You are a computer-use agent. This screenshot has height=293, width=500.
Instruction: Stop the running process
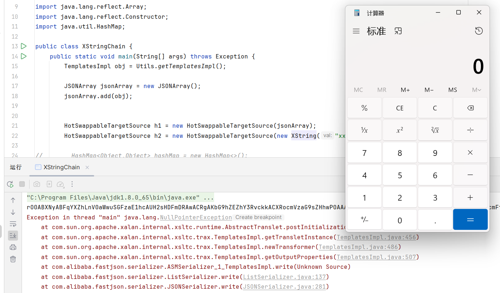(x=22, y=184)
